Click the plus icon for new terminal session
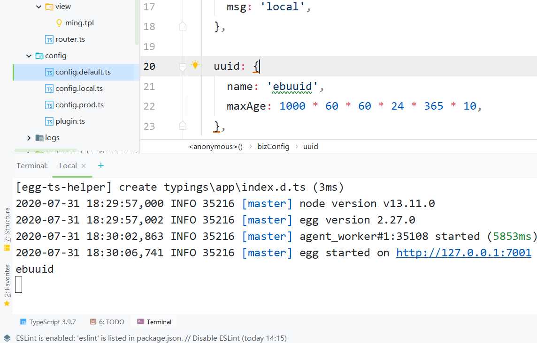 click(x=101, y=165)
